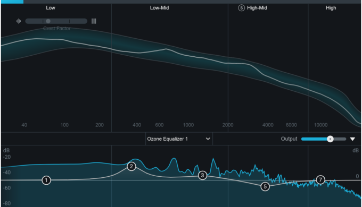Toggle solo on the High-Mid band
362x207 pixels.
point(241,8)
